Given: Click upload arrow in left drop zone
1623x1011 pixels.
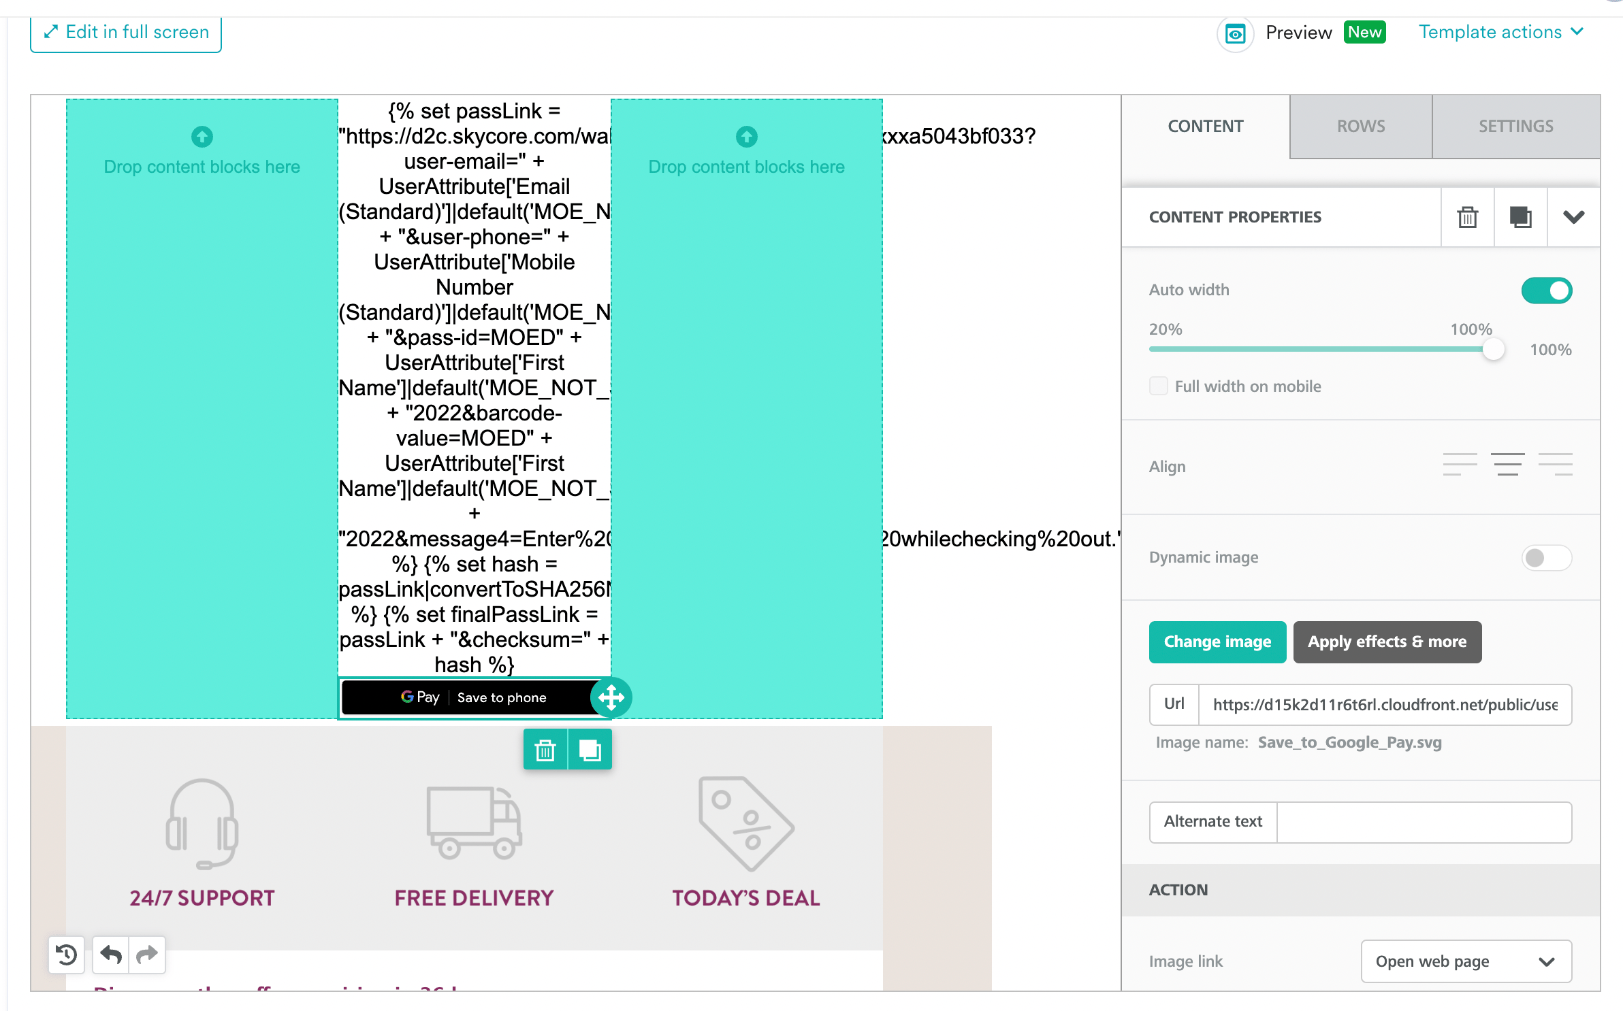Looking at the screenshot, I should 202,137.
